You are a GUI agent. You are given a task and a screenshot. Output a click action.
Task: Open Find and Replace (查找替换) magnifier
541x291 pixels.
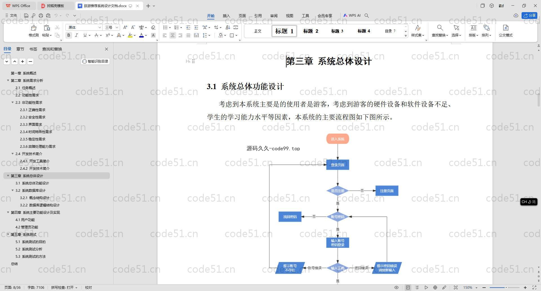440,28
